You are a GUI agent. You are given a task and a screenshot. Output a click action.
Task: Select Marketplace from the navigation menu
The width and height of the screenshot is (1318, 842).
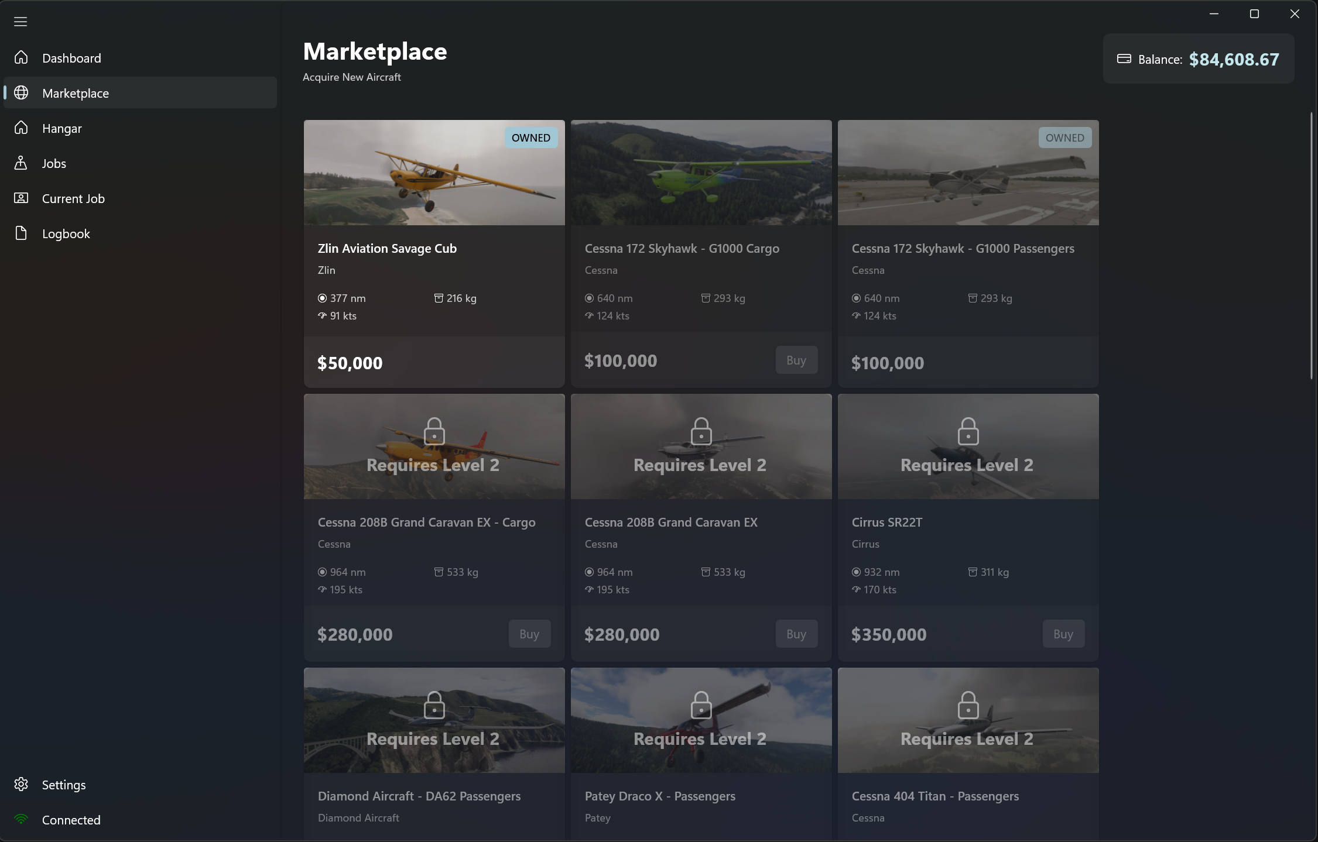[75, 93]
